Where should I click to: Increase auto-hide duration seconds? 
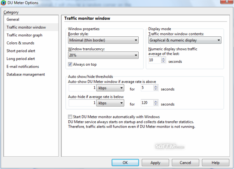point(156,102)
